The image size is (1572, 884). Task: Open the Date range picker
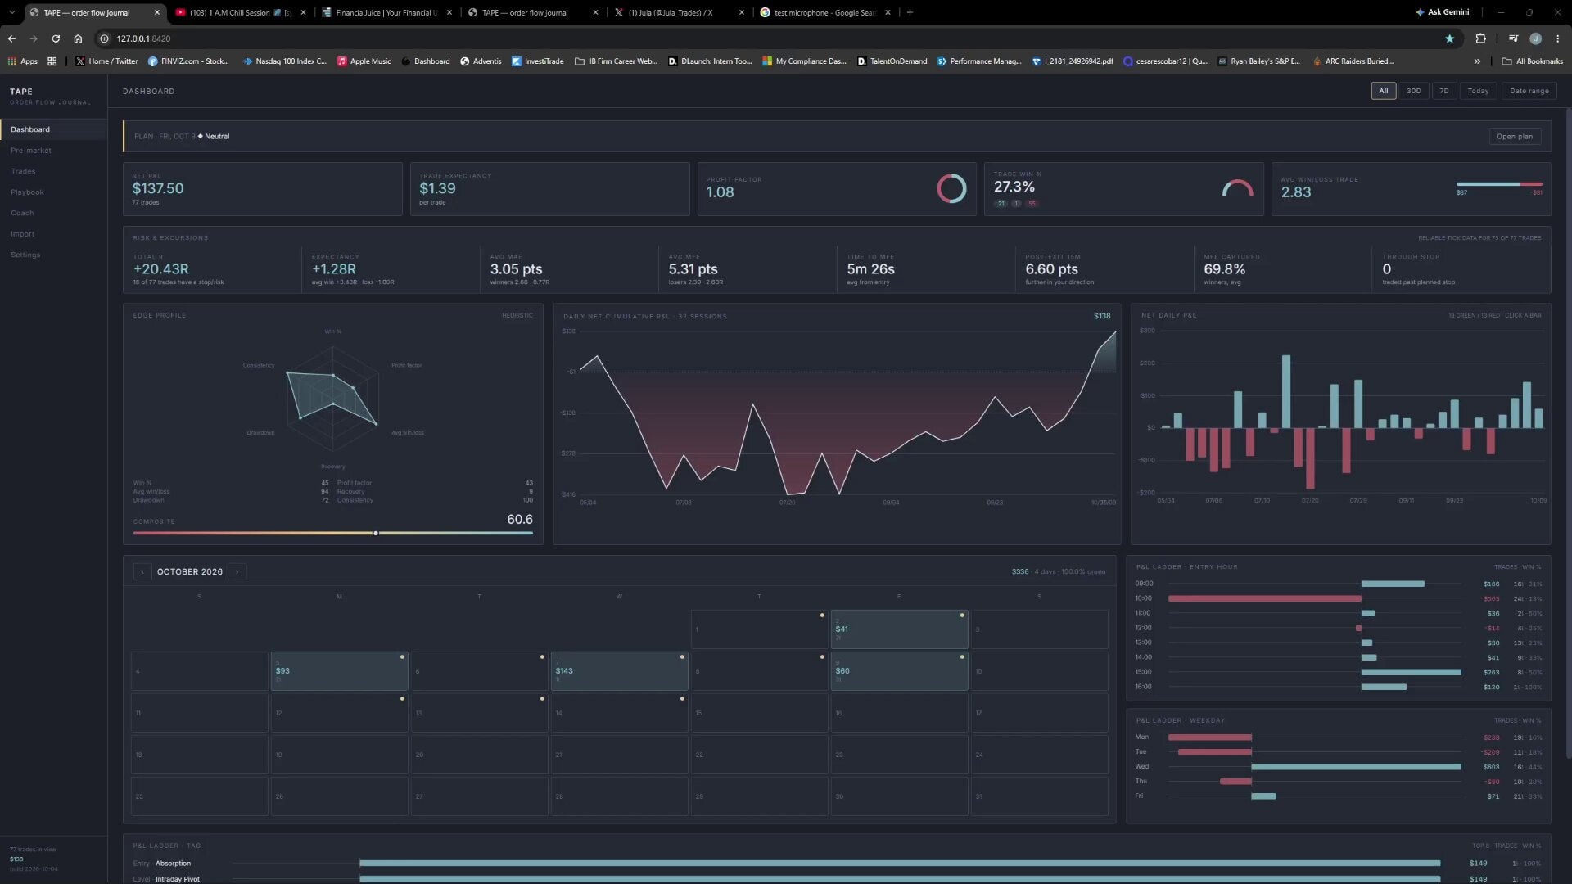click(x=1529, y=91)
